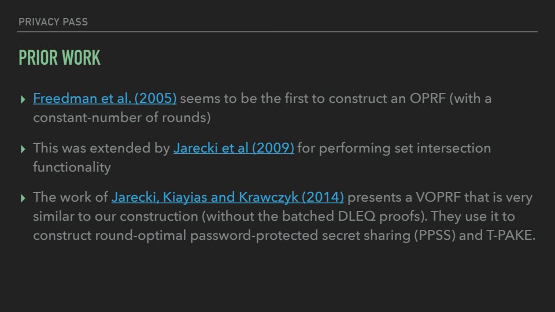Click the horizontal divider line under the header
The image size is (555, 312).
coord(277,32)
